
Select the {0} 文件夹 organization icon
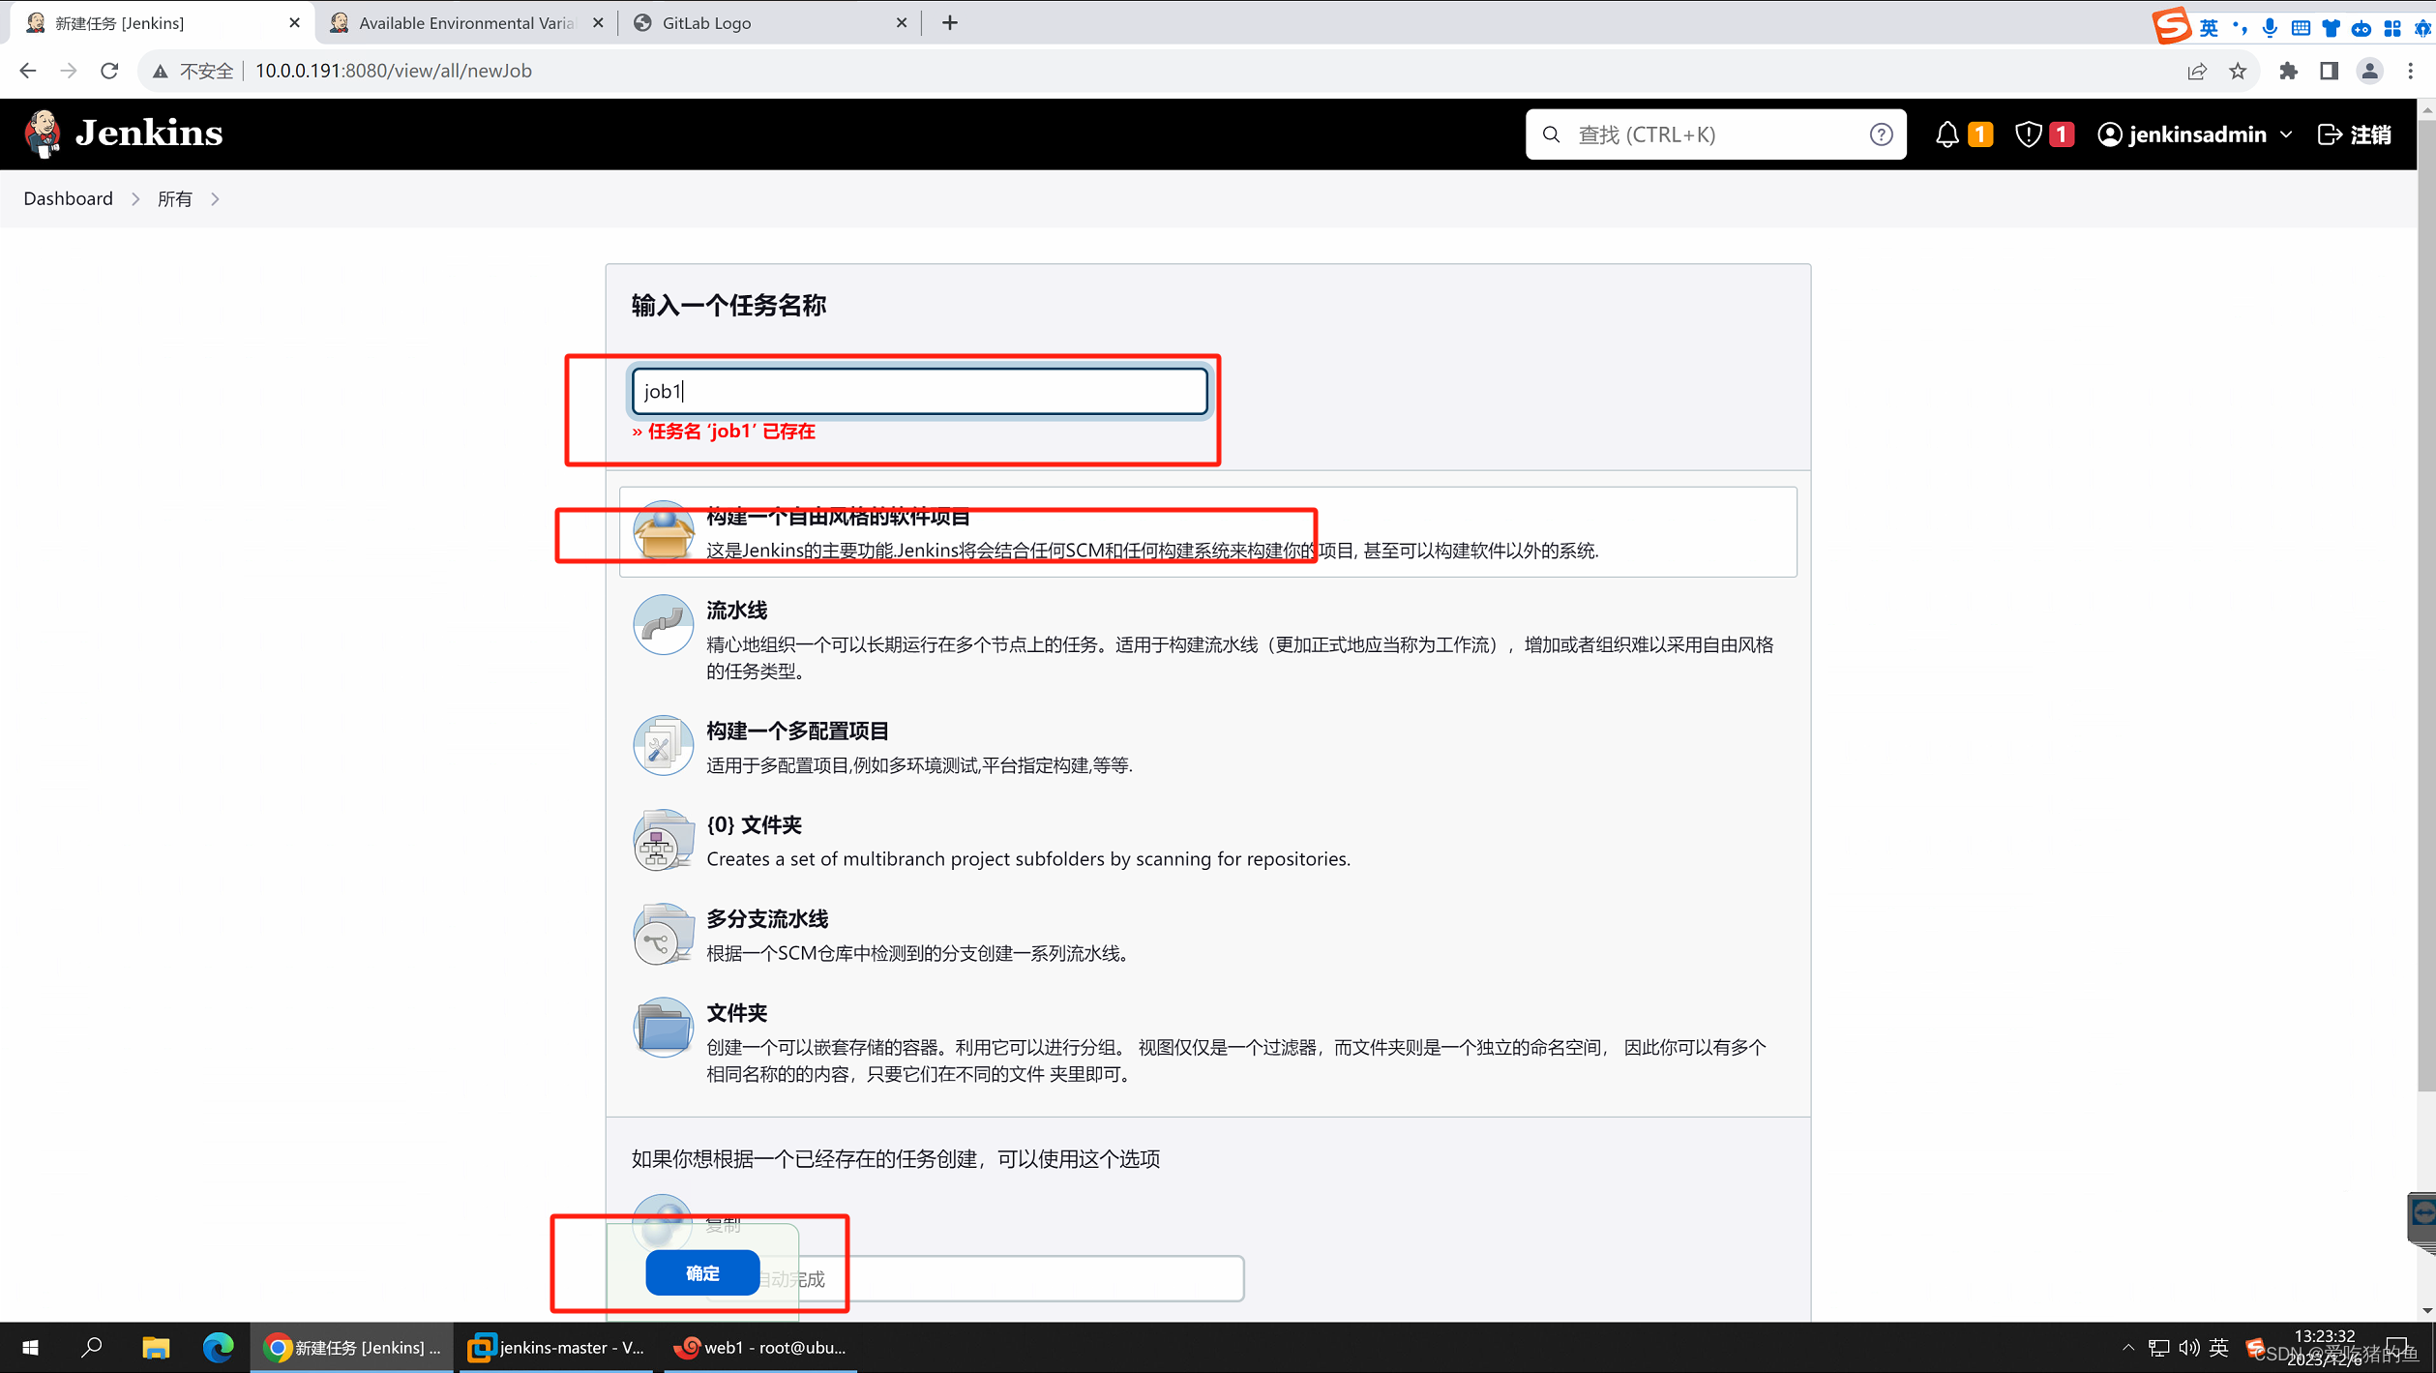(x=663, y=839)
